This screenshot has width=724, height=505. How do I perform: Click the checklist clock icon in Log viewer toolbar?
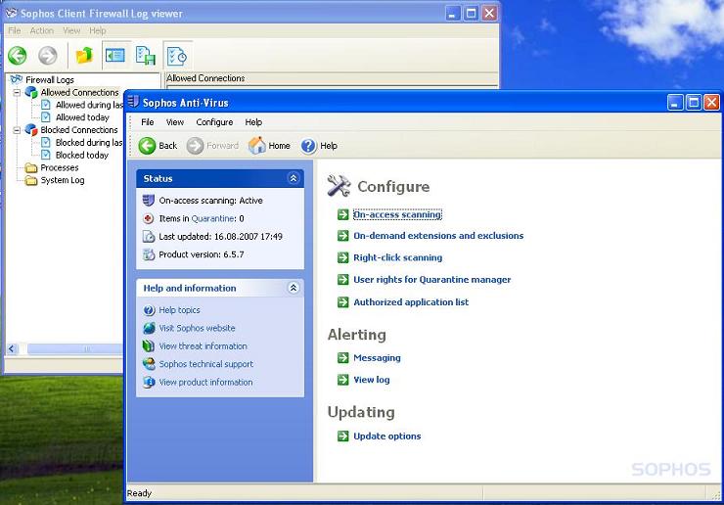(177, 56)
